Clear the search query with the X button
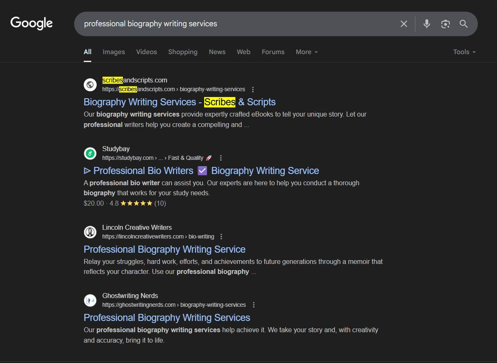 pos(403,24)
